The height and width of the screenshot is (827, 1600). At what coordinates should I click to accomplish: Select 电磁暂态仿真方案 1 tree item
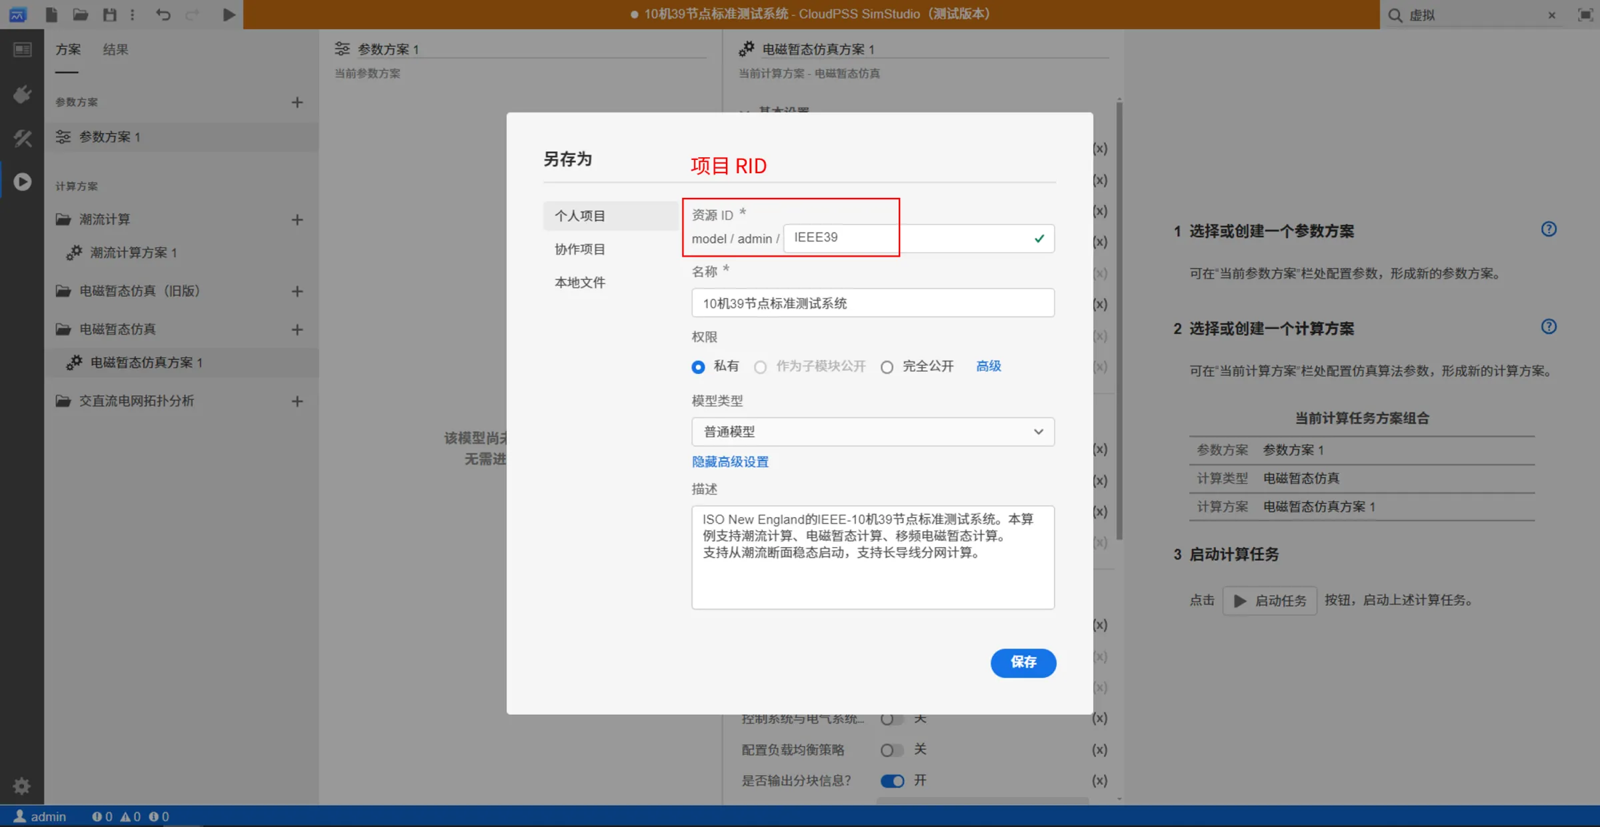[x=181, y=363]
